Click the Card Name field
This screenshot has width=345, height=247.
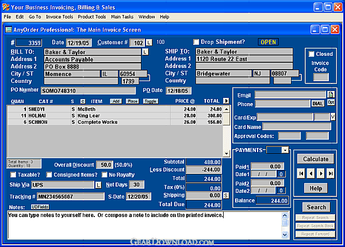point(297,126)
